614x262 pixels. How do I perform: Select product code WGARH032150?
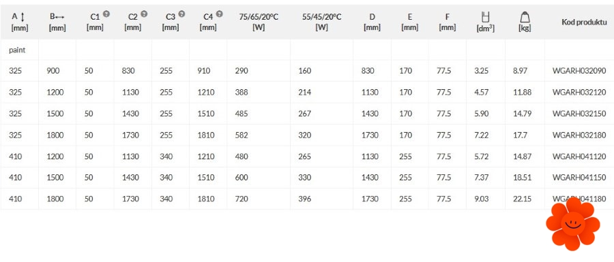point(579,114)
